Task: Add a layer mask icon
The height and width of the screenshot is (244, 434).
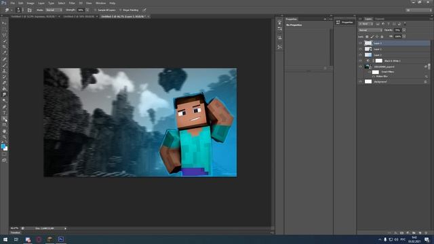Action: pos(401,233)
